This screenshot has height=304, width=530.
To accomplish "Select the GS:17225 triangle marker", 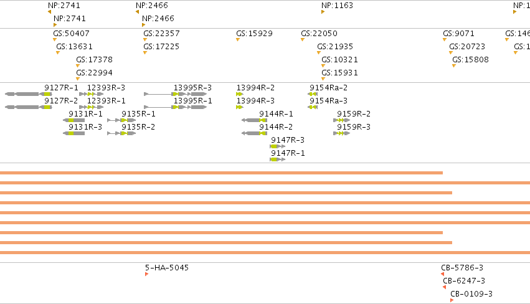I will click(145, 53).
